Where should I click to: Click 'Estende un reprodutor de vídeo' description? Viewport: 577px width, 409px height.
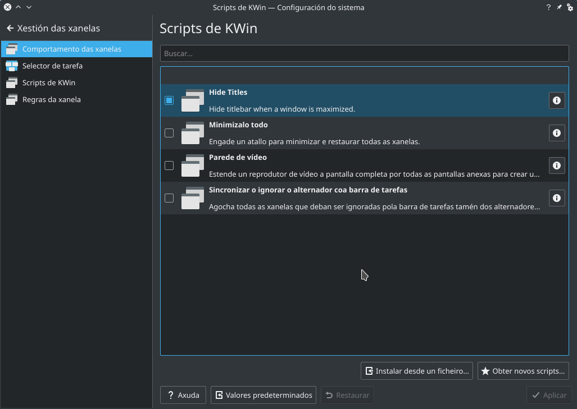pyautogui.click(x=374, y=174)
